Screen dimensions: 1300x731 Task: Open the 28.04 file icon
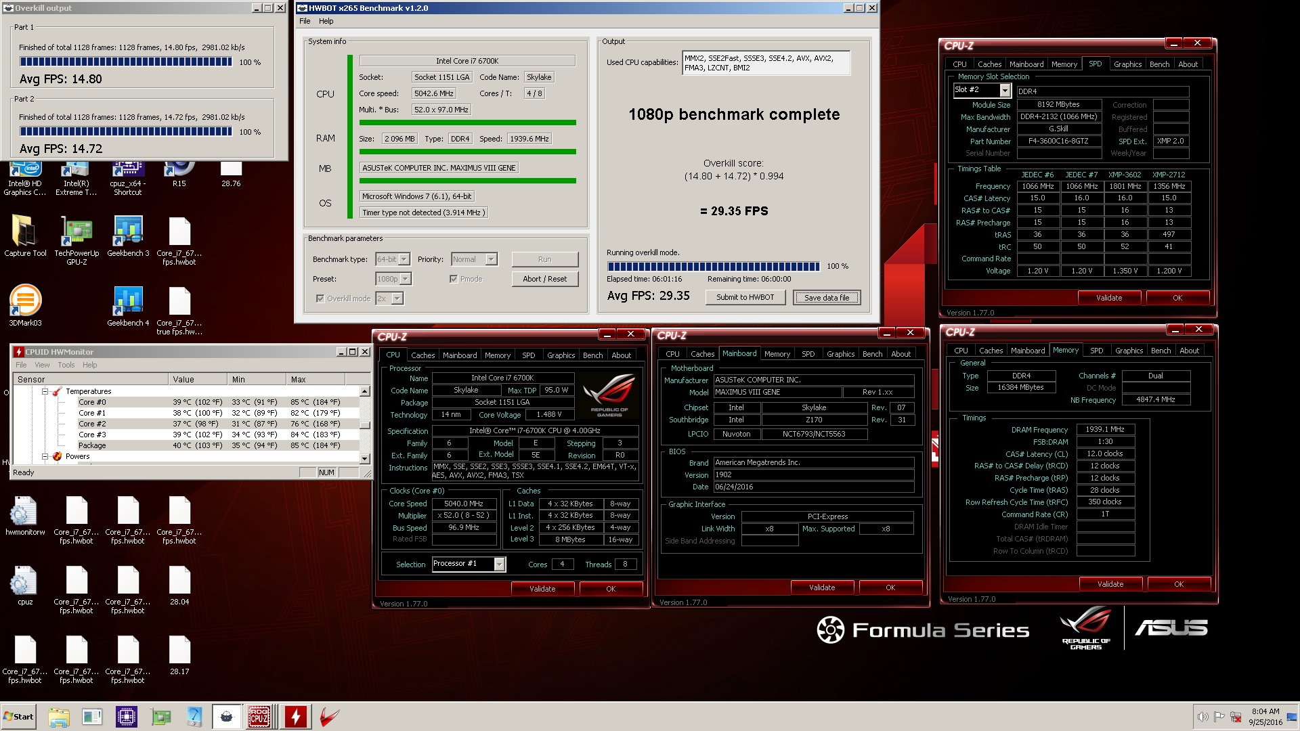tap(179, 585)
